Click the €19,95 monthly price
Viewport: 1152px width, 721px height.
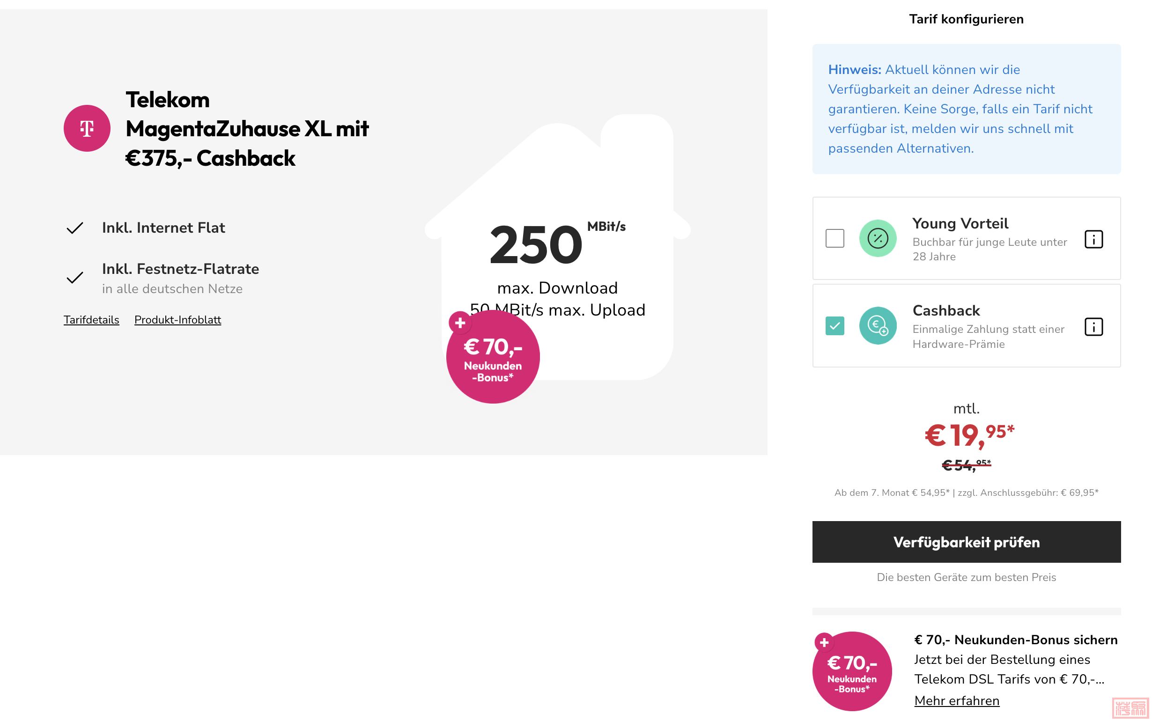coord(969,435)
